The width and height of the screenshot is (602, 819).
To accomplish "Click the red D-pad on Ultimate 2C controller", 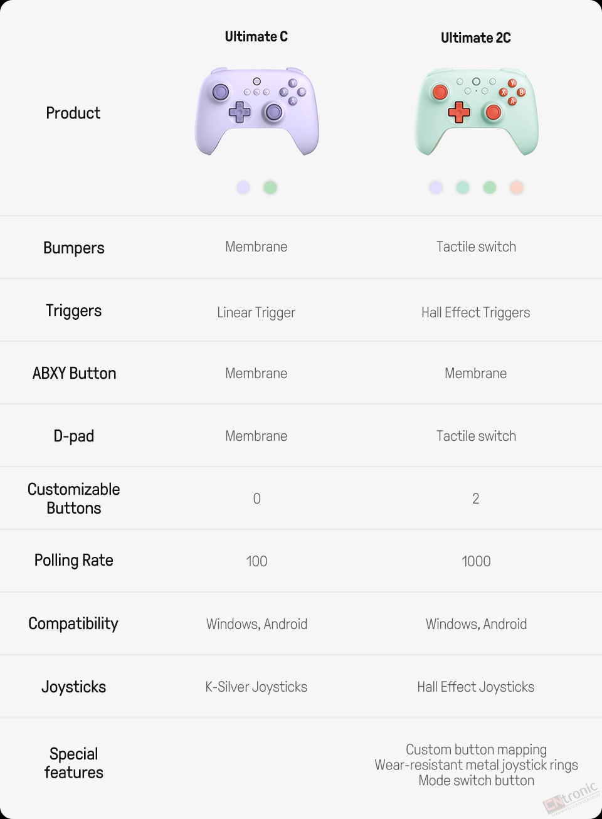I will point(459,113).
